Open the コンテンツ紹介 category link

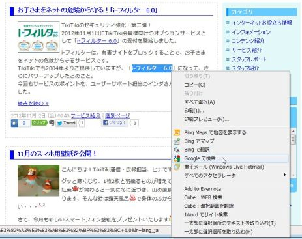click(x=248, y=41)
